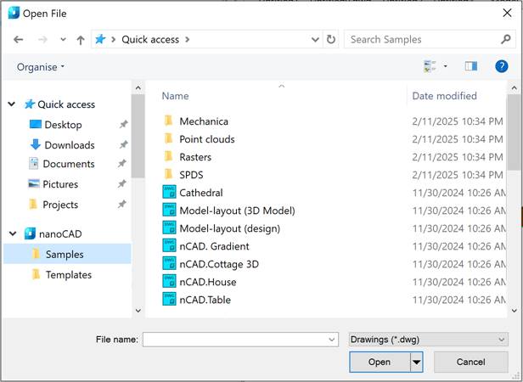Select the Cathedral drawing file
This screenshot has height=382, width=523.
[201, 193]
